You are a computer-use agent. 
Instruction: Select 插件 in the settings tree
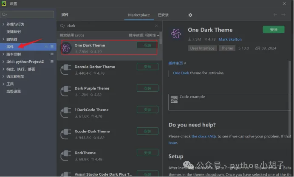pyautogui.click(x=28, y=47)
